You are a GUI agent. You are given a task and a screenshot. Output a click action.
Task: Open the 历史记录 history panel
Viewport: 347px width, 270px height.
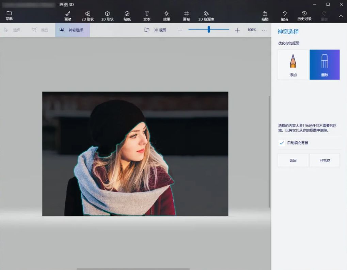point(304,16)
